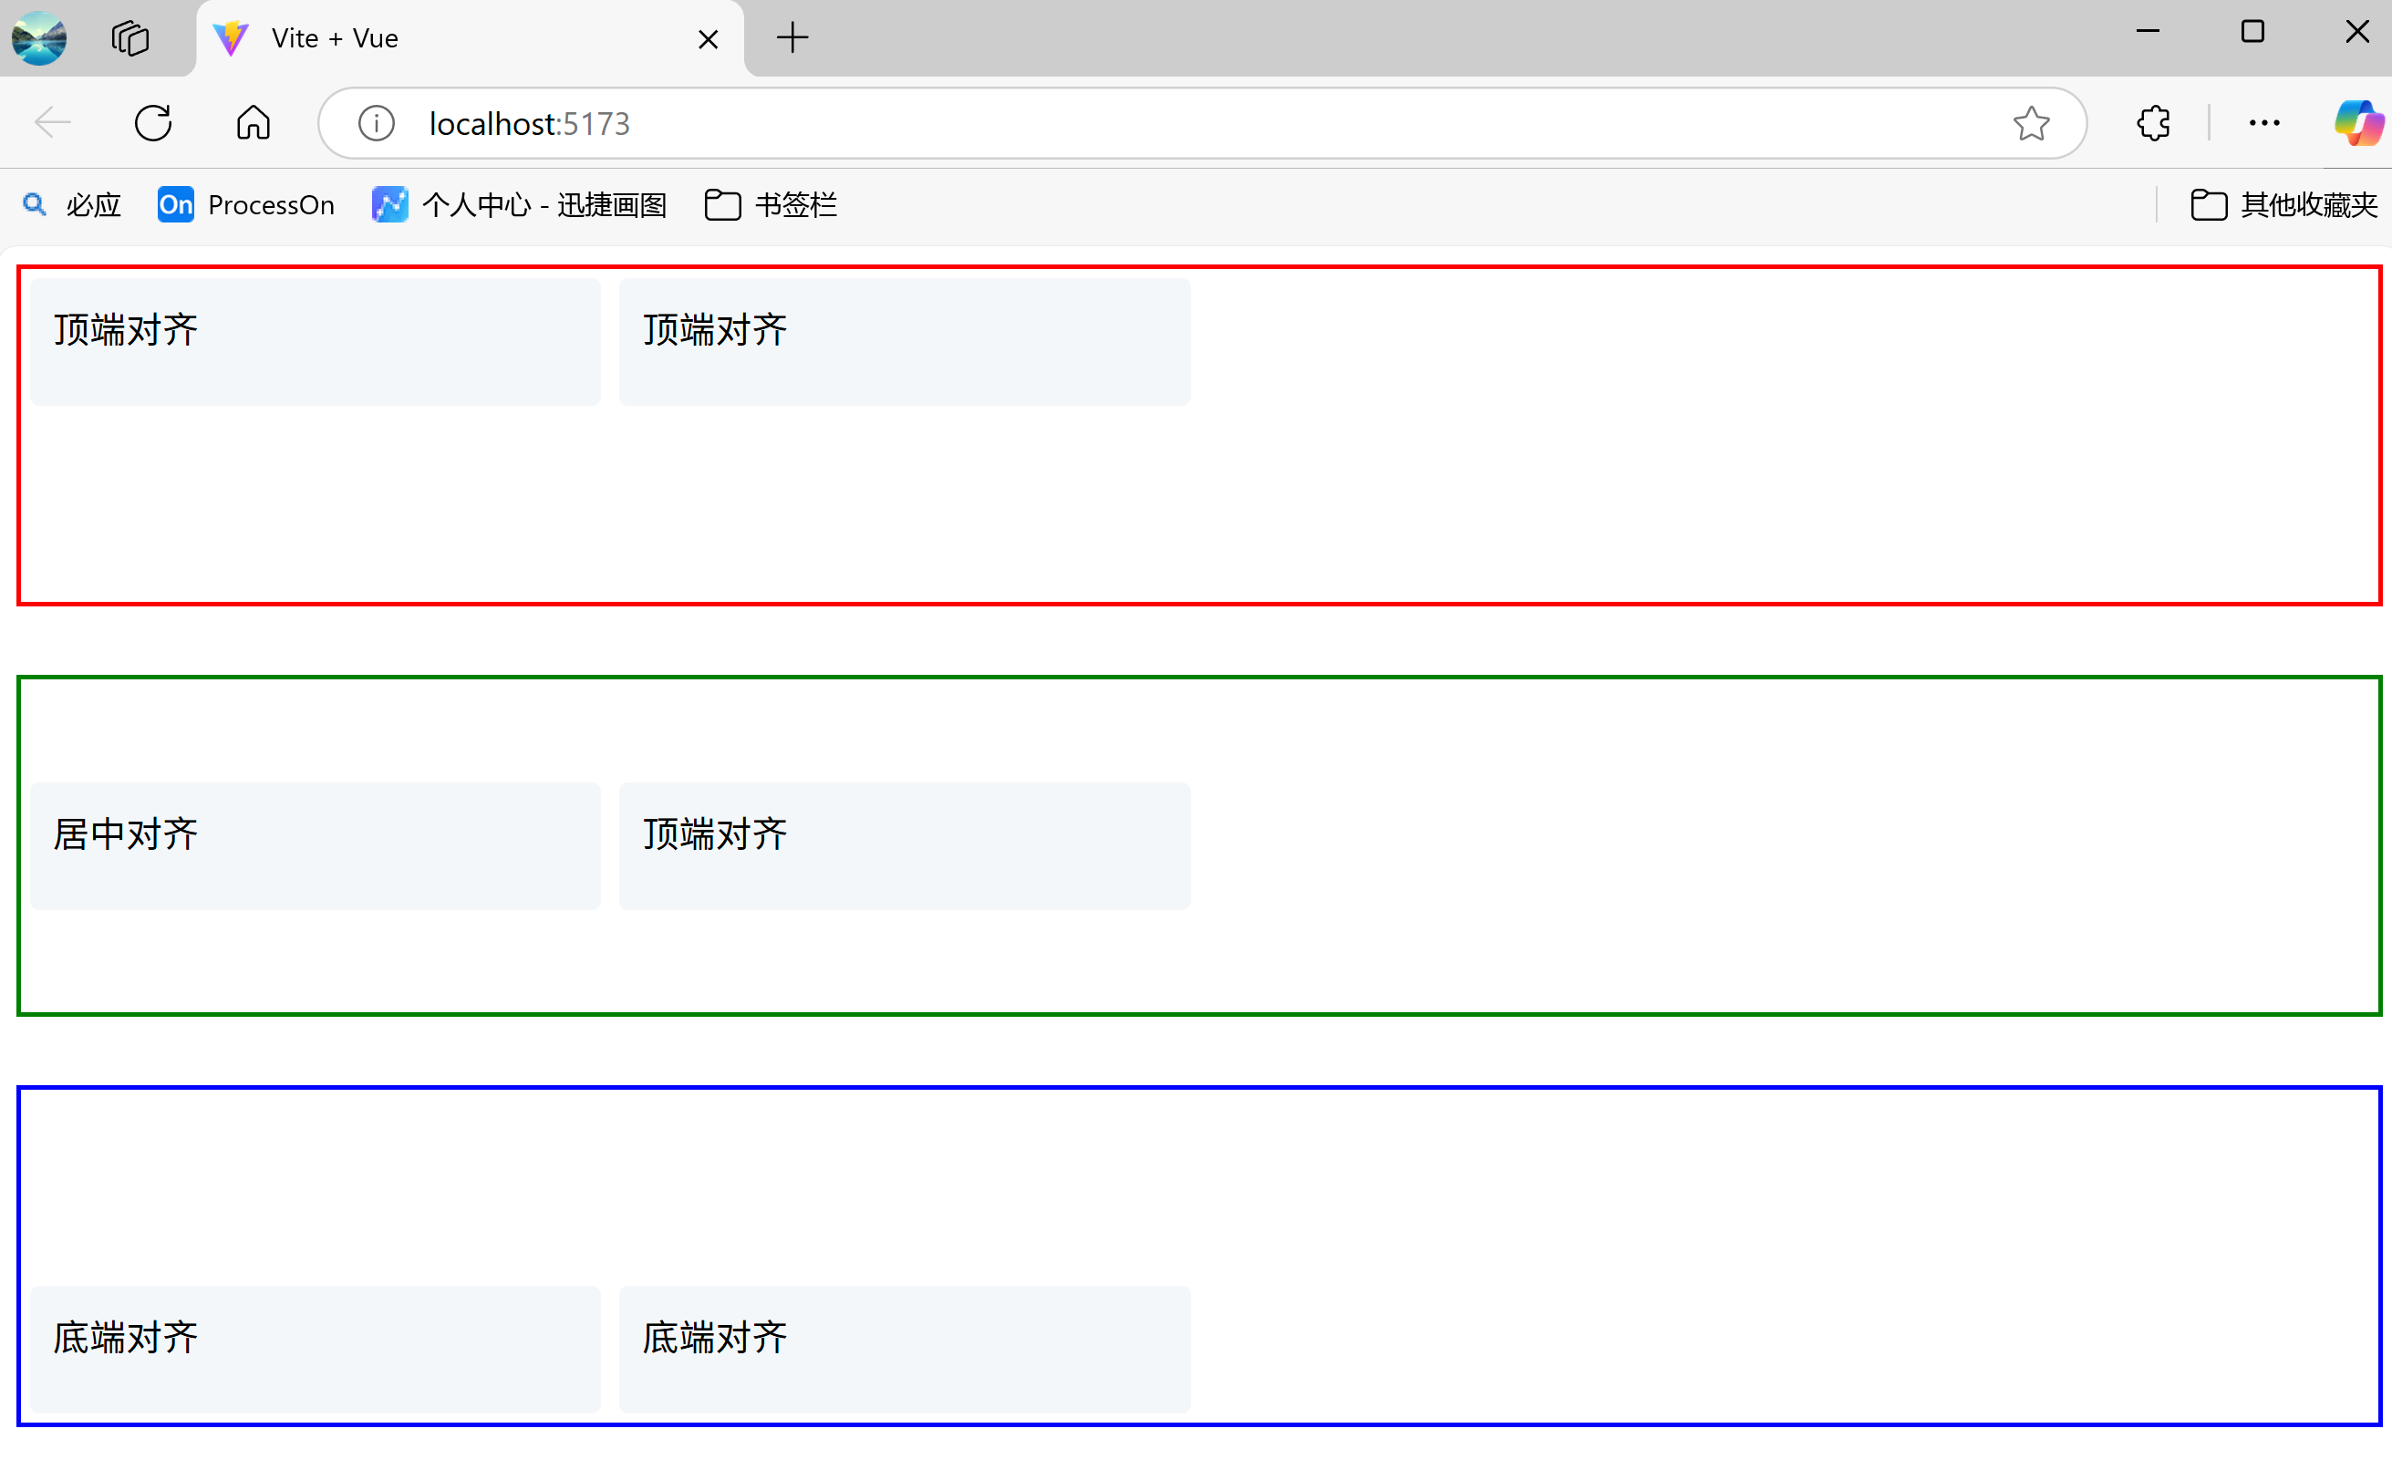Open the tab actions workspaces icon
This screenshot has height=1470, width=2392.
point(130,38)
